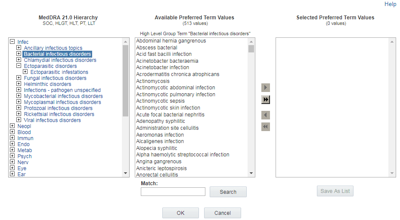Collapse the Ectoparasitic disorders node
This screenshot has height=220, width=400.
point(19,66)
